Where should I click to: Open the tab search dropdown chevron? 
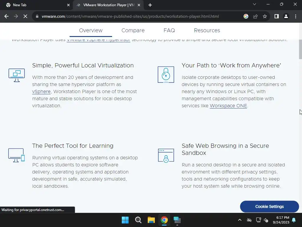point(255,4)
